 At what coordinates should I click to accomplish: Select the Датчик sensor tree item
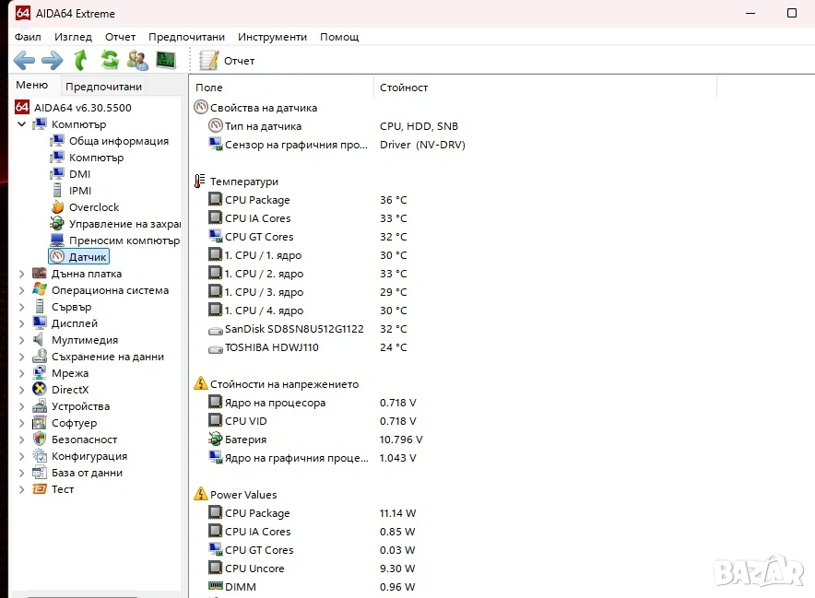click(88, 257)
